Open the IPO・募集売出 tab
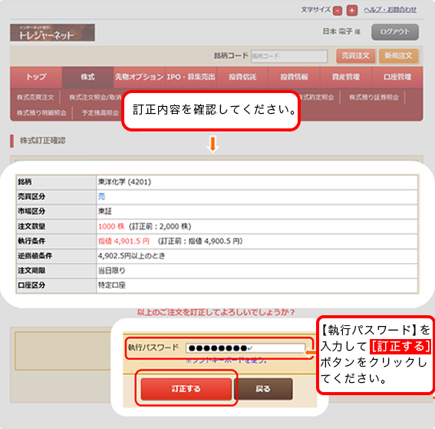 click(191, 77)
